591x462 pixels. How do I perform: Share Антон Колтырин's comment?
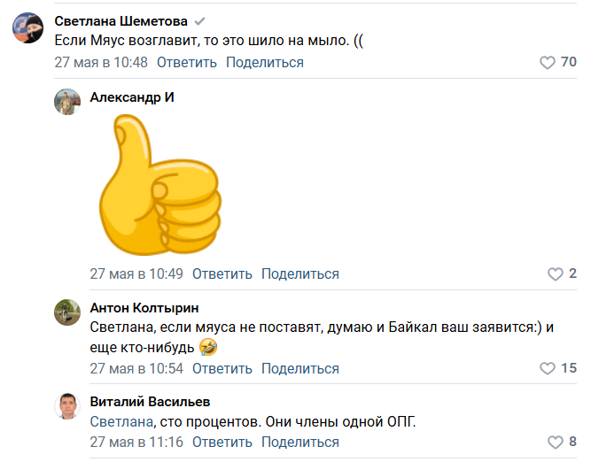click(x=300, y=368)
